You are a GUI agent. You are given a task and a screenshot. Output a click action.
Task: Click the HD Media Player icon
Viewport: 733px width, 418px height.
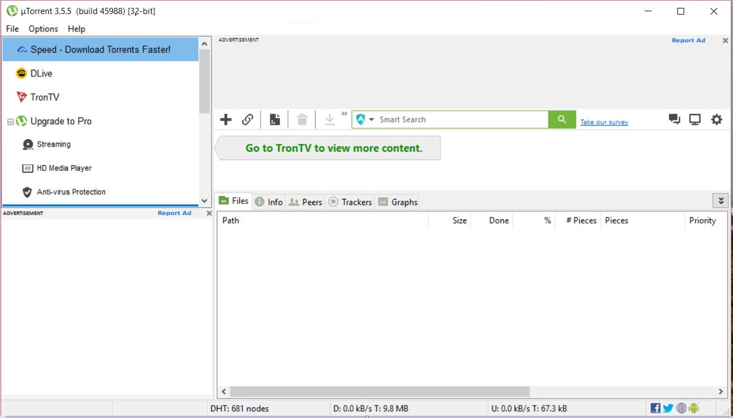click(x=28, y=168)
